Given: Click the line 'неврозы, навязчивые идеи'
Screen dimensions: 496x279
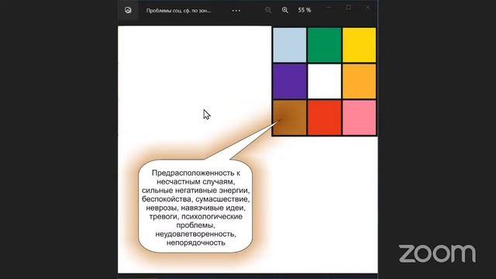Looking at the screenshot, I should tap(195, 208).
